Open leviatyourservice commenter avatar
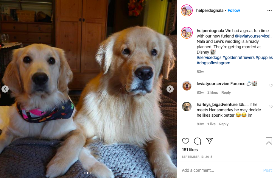The height and width of the screenshot is (178, 277). (187, 86)
